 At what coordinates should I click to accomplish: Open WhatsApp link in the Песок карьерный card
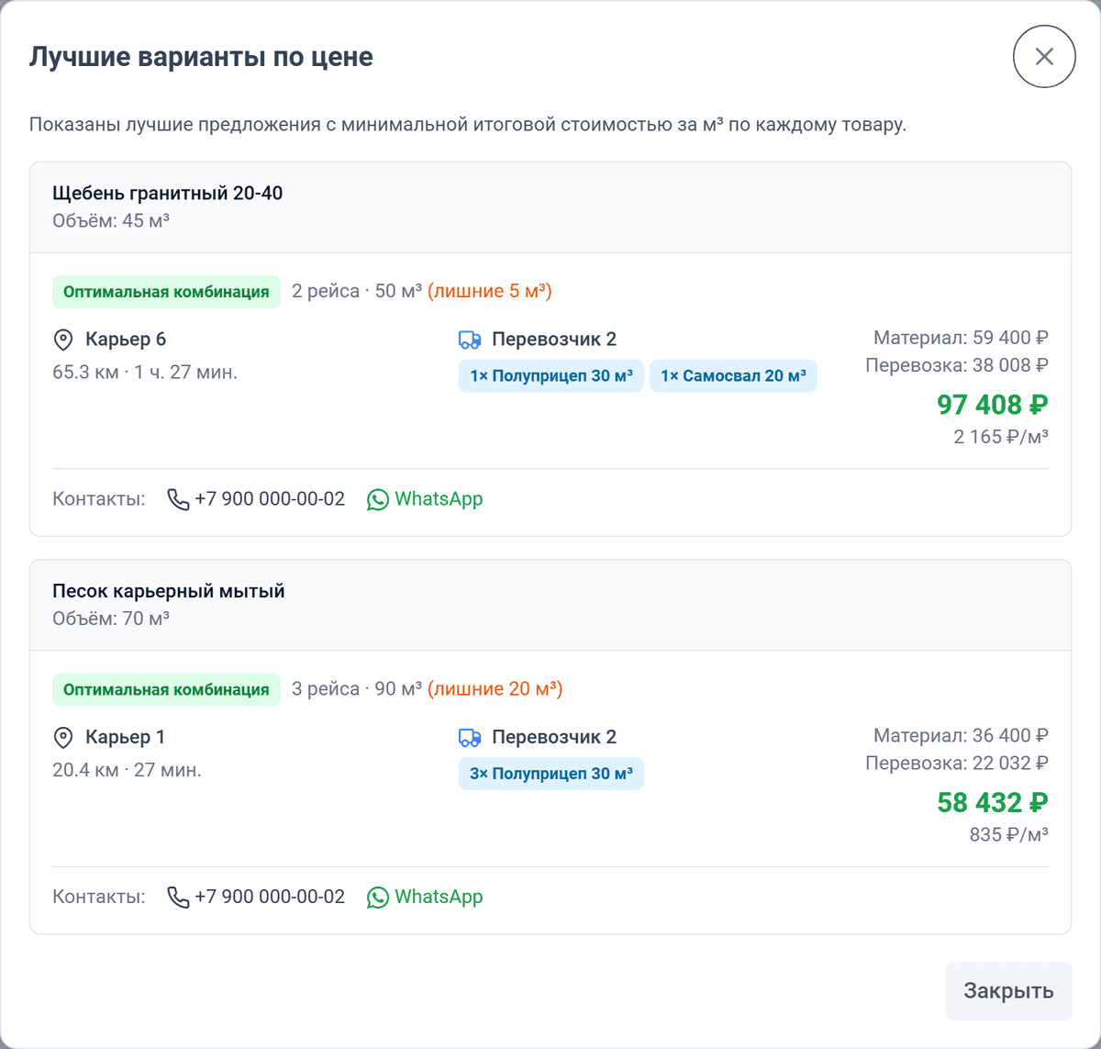(x=425, y=897)
